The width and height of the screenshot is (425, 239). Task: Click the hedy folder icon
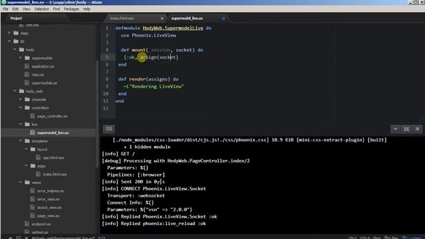point(22,50)
